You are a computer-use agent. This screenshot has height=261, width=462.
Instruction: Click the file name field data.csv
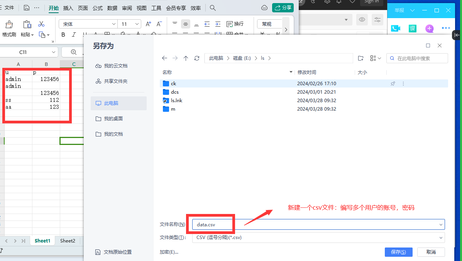coord(318,224)
